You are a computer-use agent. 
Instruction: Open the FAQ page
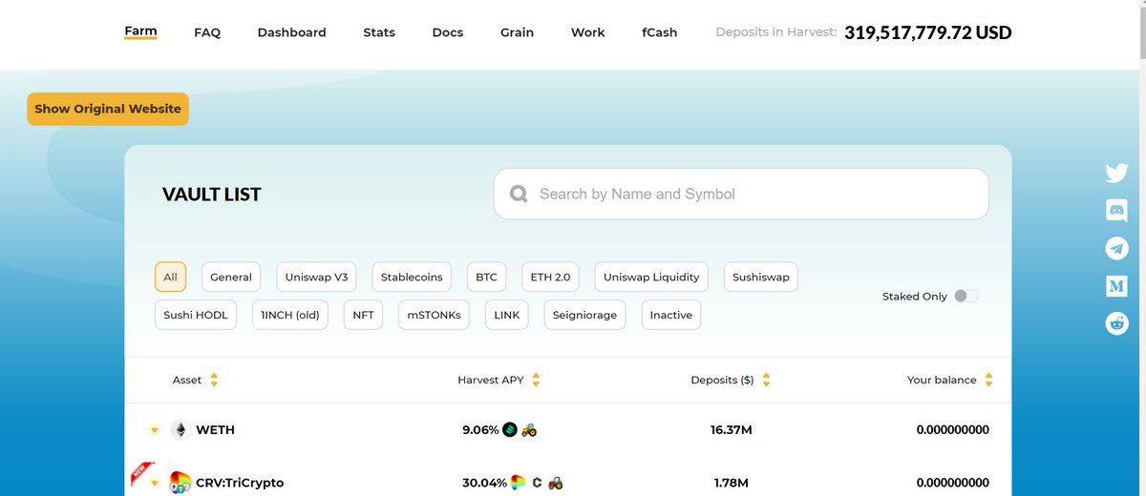(x=207, y=32)
